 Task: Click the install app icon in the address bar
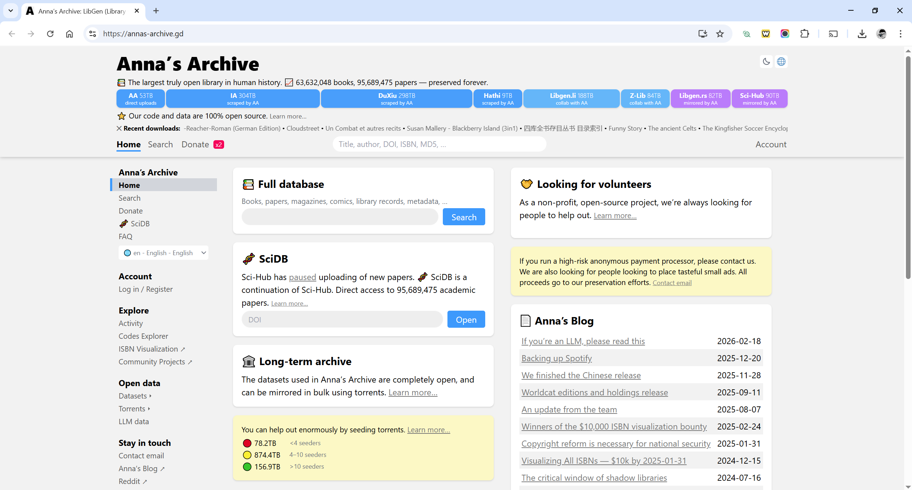[703, 34]
